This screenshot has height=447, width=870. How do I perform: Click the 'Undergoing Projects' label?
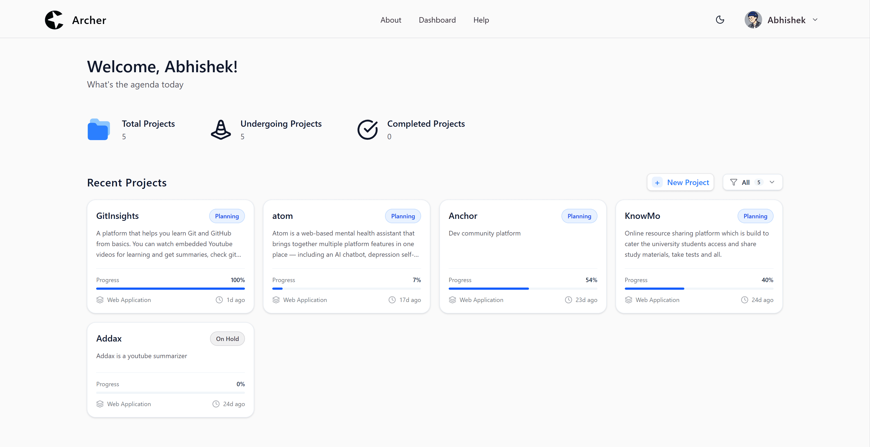point(281,124)
